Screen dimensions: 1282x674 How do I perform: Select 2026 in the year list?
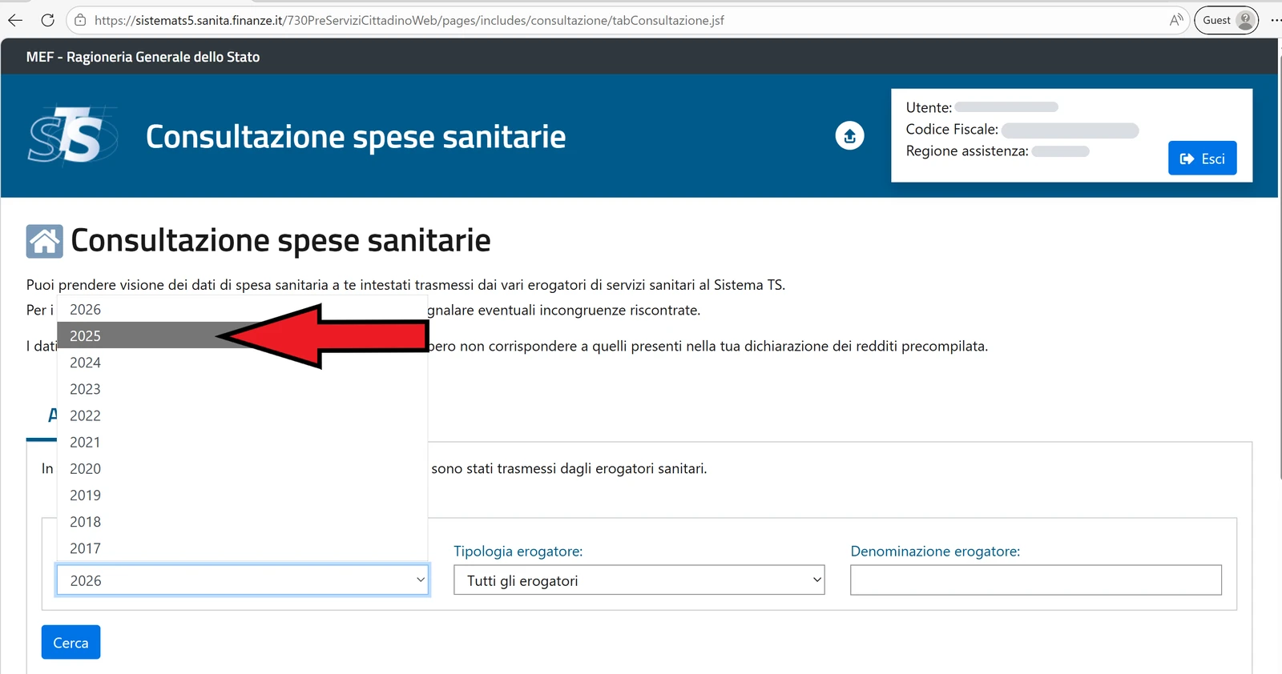click(242, 310)
